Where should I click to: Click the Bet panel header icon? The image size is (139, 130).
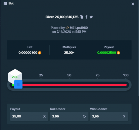coord(5,4)
